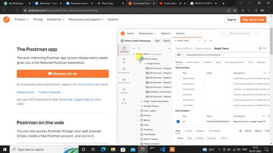Click the share page icon in address bar

pos(228,10)
